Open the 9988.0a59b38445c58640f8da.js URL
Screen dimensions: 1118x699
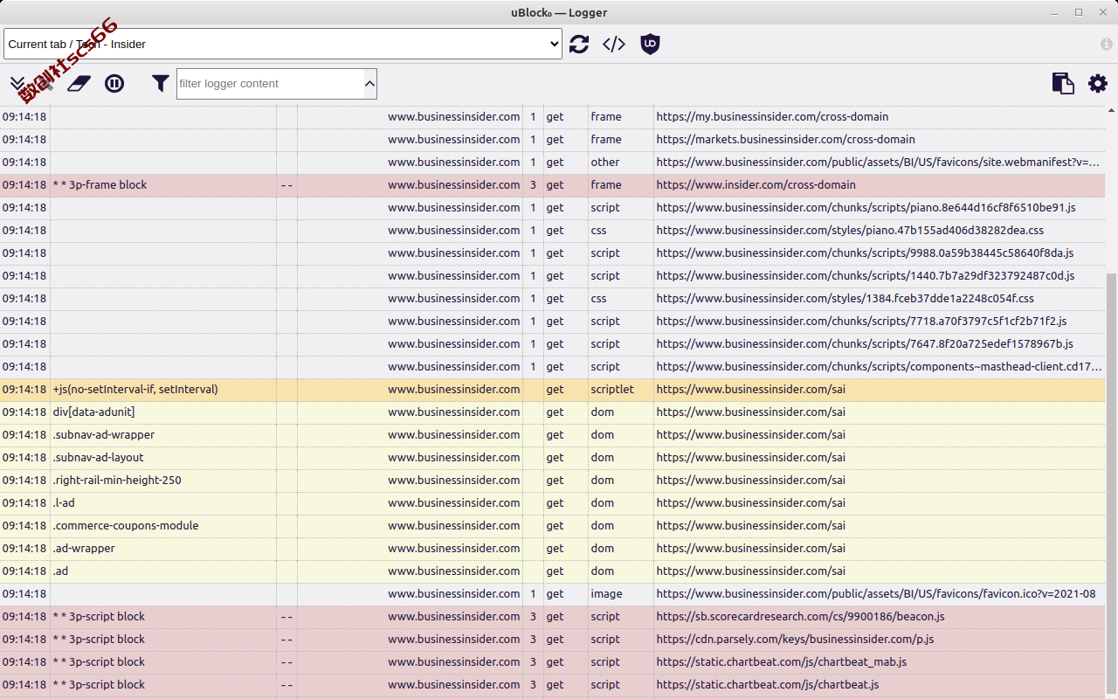[x=865, y=253]
